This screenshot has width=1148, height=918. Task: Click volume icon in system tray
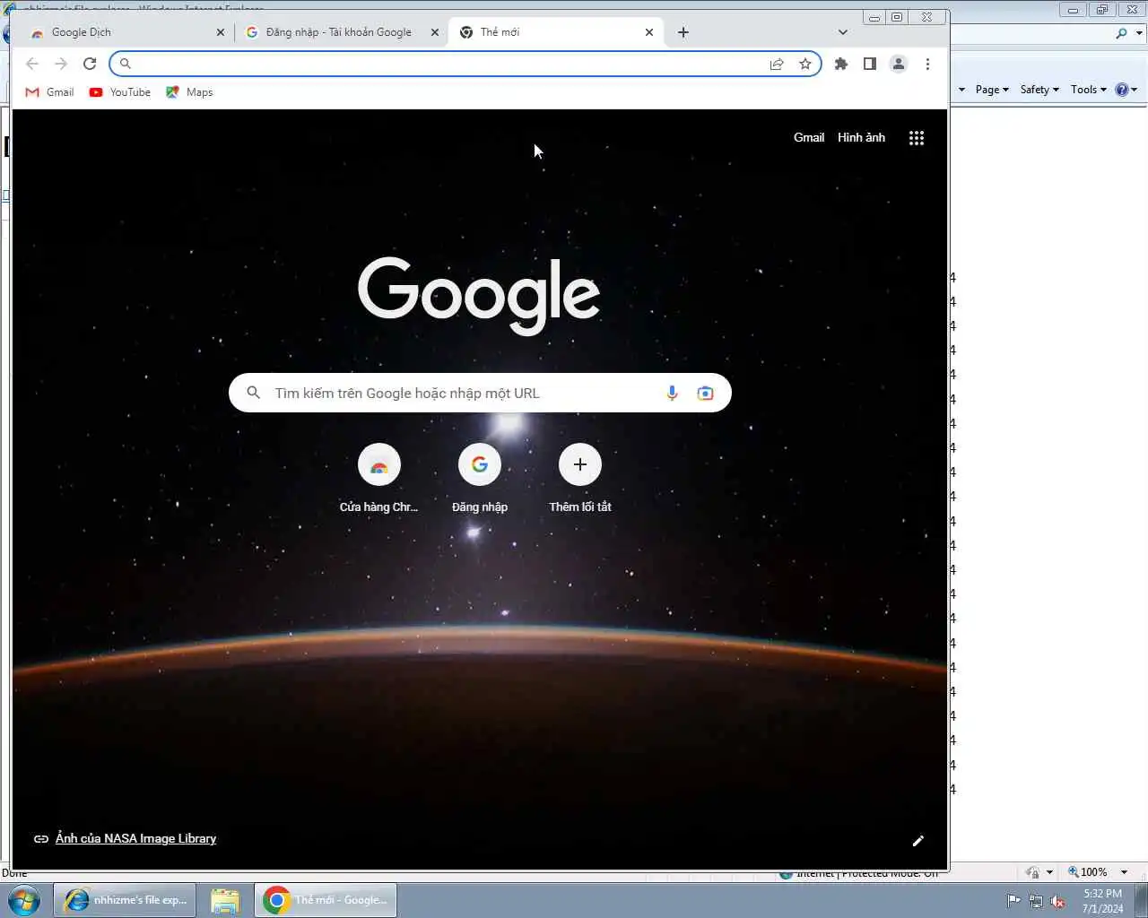[1058, 901]
